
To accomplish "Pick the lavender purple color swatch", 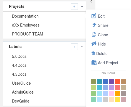I will [x=112, y=87].
